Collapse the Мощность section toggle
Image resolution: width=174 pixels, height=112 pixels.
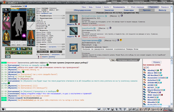[37, 30]
